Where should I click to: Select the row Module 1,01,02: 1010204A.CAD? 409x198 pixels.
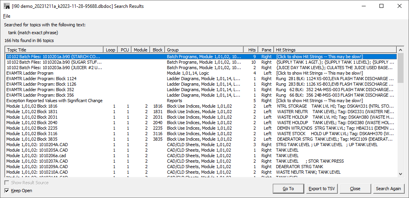(201, 145)
